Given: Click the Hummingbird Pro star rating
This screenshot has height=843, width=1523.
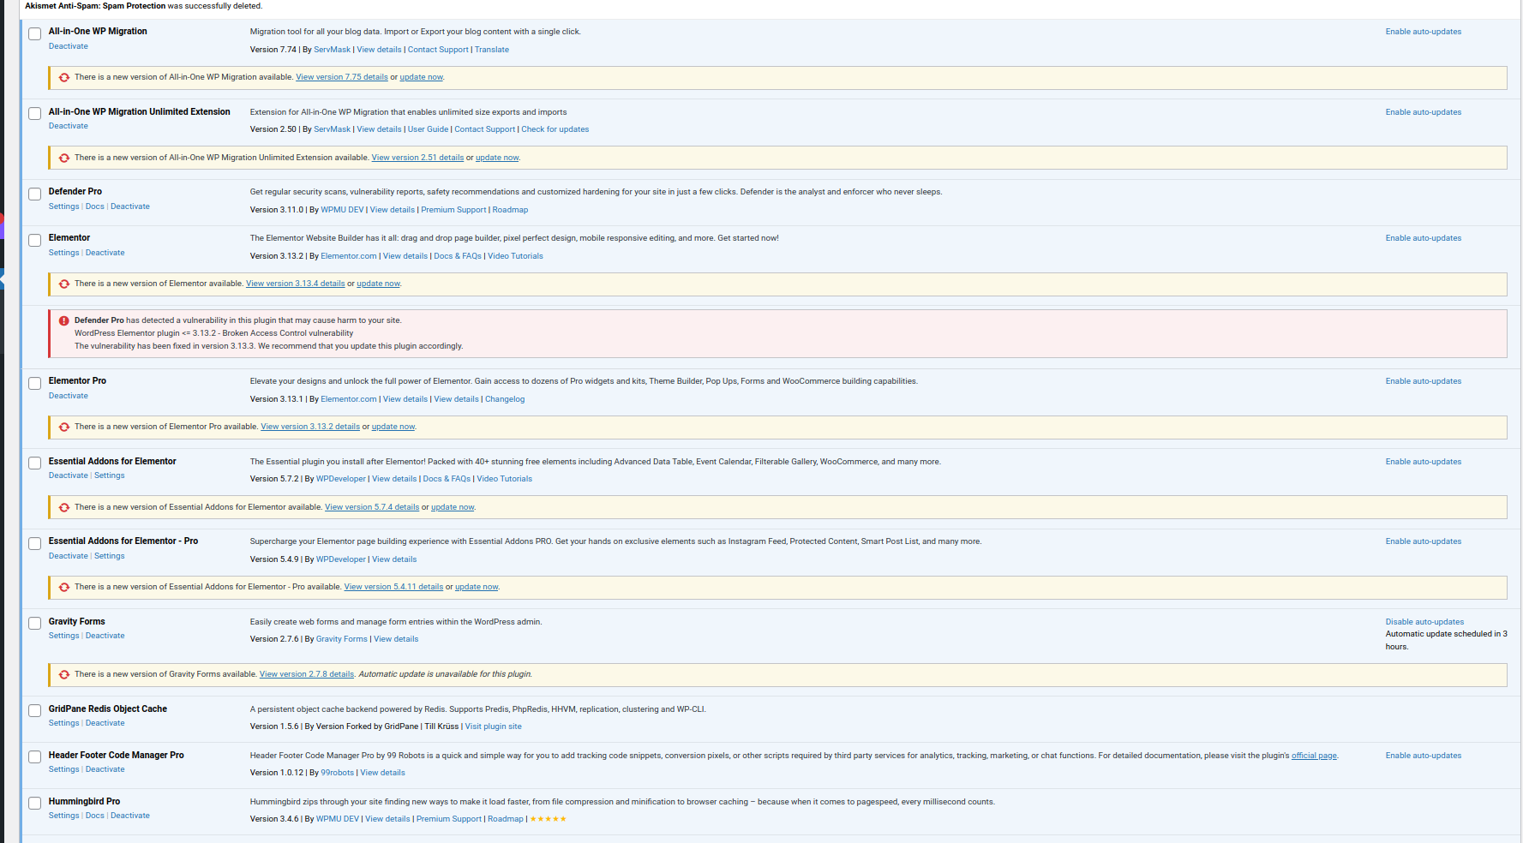Looking at the screenshot, I should point(548,819).
